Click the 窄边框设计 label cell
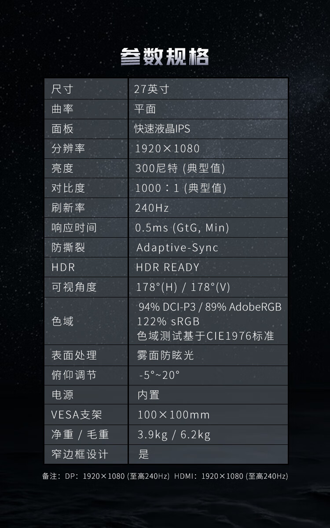Screen dimensions: 330x528 point(80,455)
